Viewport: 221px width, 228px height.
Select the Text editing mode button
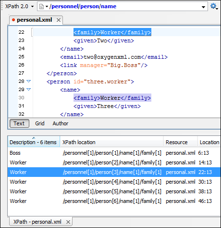(x=19, y=123)
